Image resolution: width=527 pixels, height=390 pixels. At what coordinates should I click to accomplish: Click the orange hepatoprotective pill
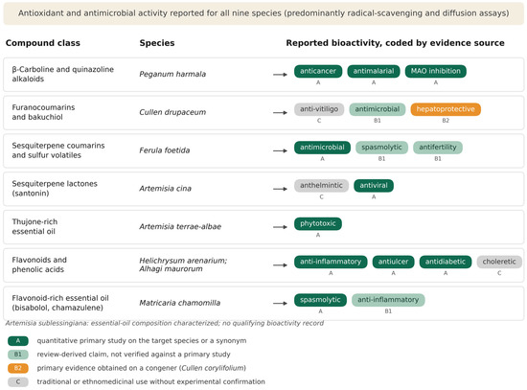(446, 109)
